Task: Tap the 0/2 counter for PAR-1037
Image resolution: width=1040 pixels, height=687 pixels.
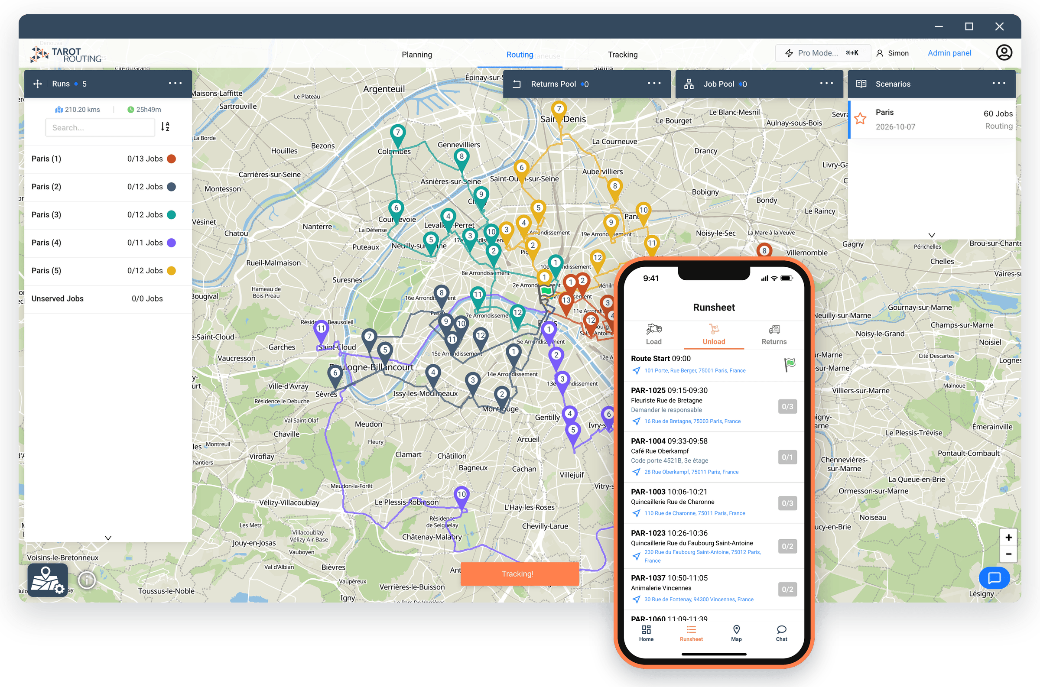Action: [x=787, y=589]
